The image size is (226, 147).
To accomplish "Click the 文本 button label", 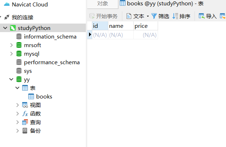I will 139,16.
